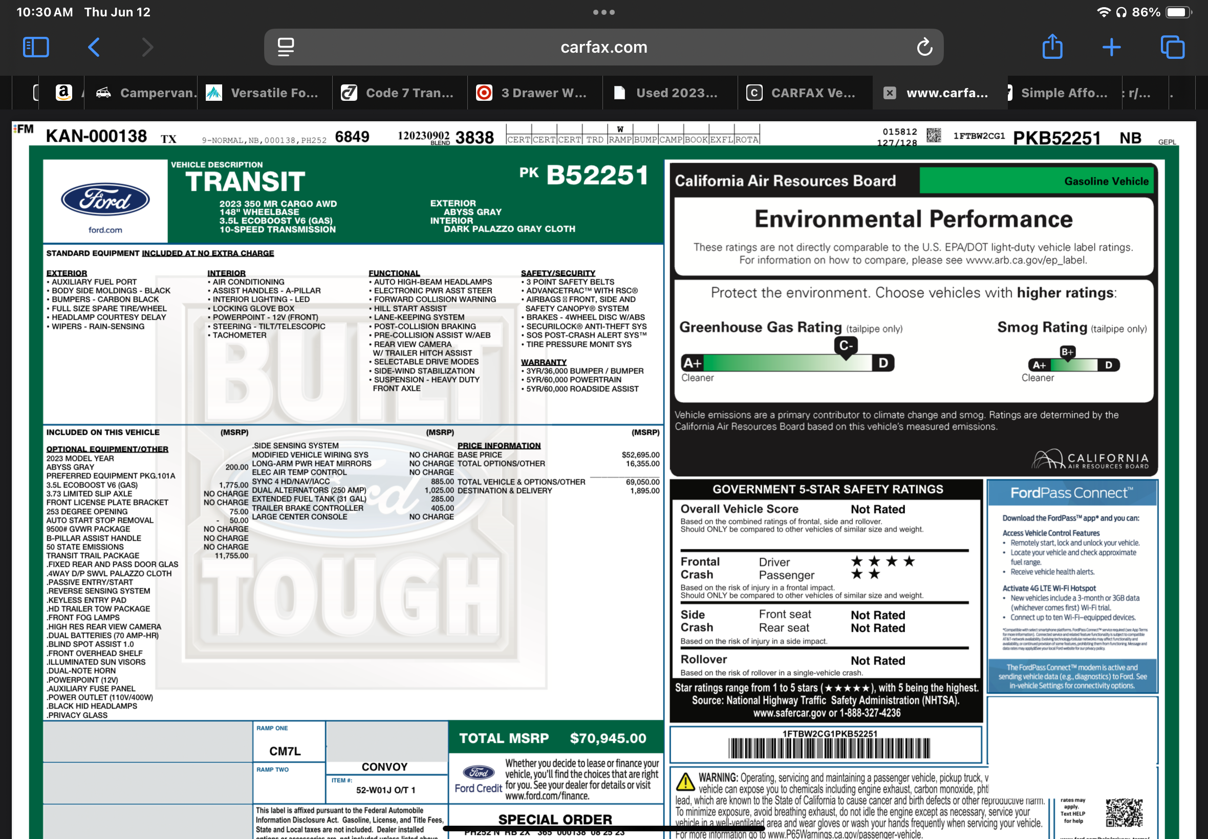1208x839 pixels.
Task: Click the ford.com text under the logo
Action: click(x=105, y=230)
